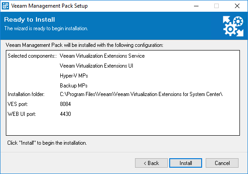The image size is (248, 174).
Task: Click the 'Click "Install" to begin' instruction text
Action: pyautogui.click(x=47, y=143)
